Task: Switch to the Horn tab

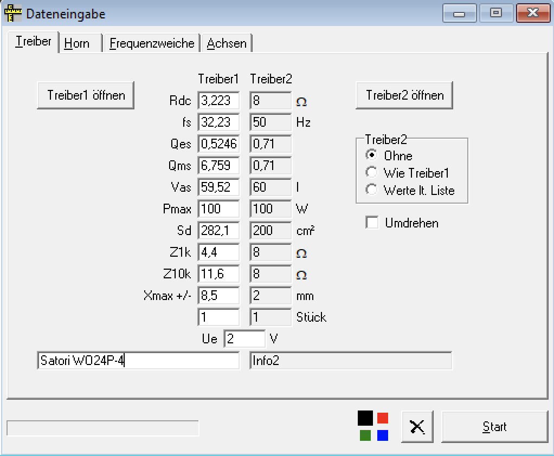Action: (77, 43)
